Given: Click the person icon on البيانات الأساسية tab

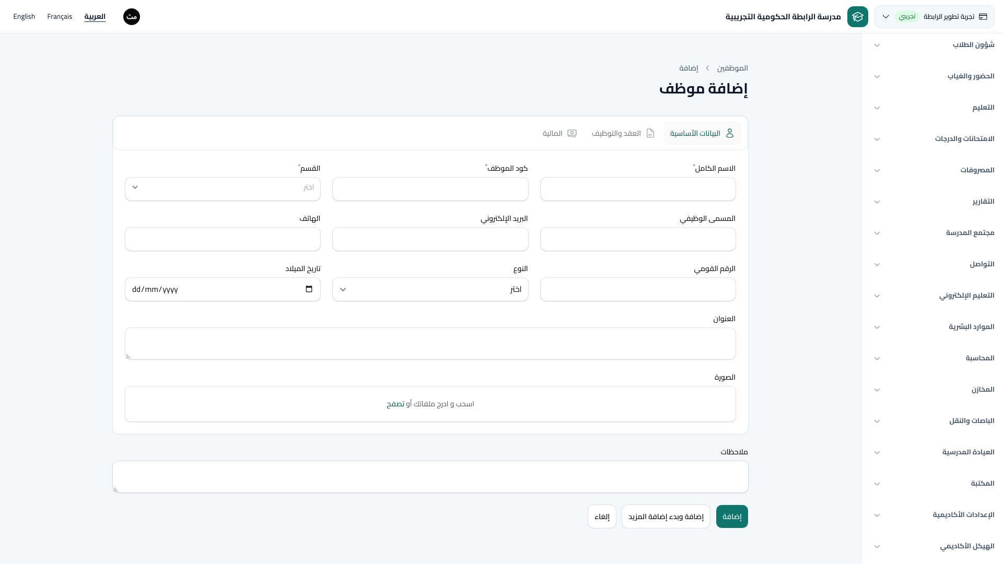Looking at the screenshot, I should click(730, 133).
